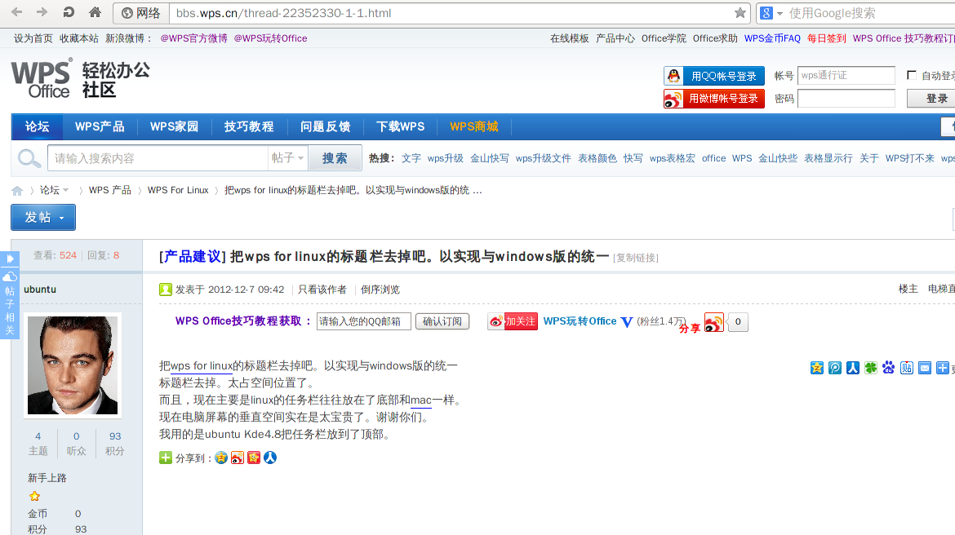The height and width of the screenshot is (535, 955).
Task: Focus the QQ邮箱 subscription input
Action: point(364,321)
